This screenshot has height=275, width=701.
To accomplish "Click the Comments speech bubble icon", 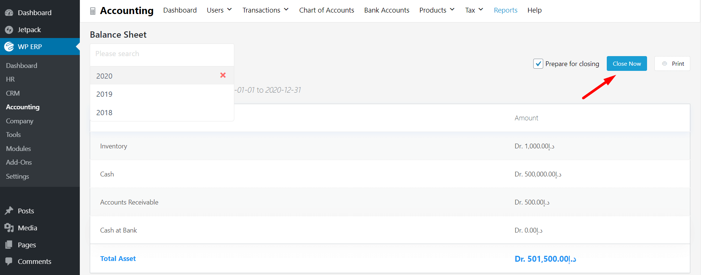I will (x=9, y=261).
